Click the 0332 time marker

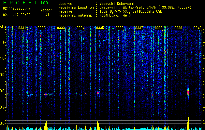(x=41, y=28)
